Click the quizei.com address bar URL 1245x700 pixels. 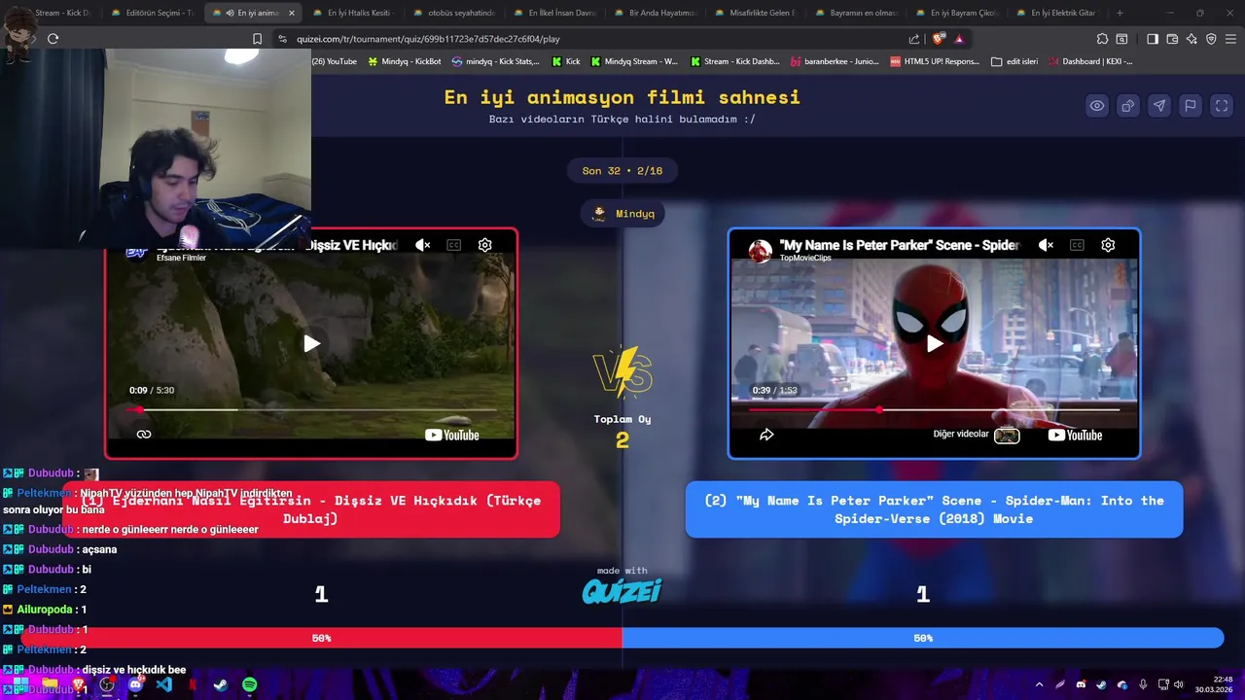428,39
